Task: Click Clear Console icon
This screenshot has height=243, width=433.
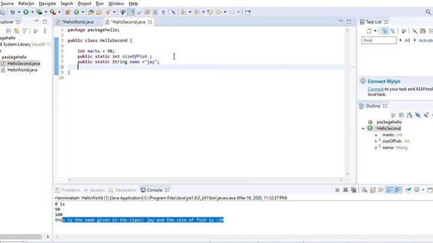Action: pyautogui.click(x=365, y=190)
